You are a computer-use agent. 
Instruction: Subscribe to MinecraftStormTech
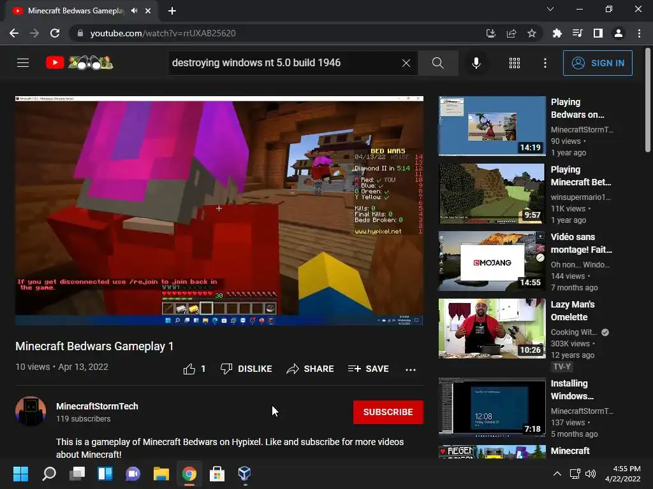point(388,412)
